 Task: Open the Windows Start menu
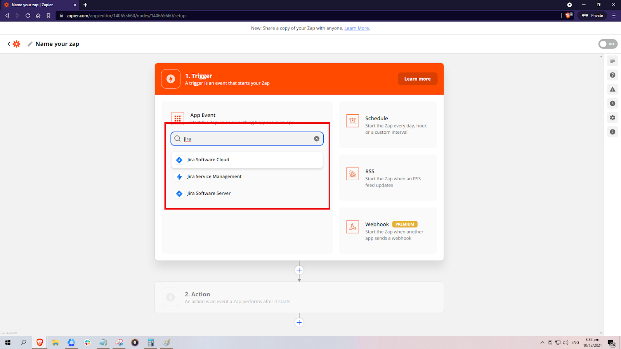point(7,343)
